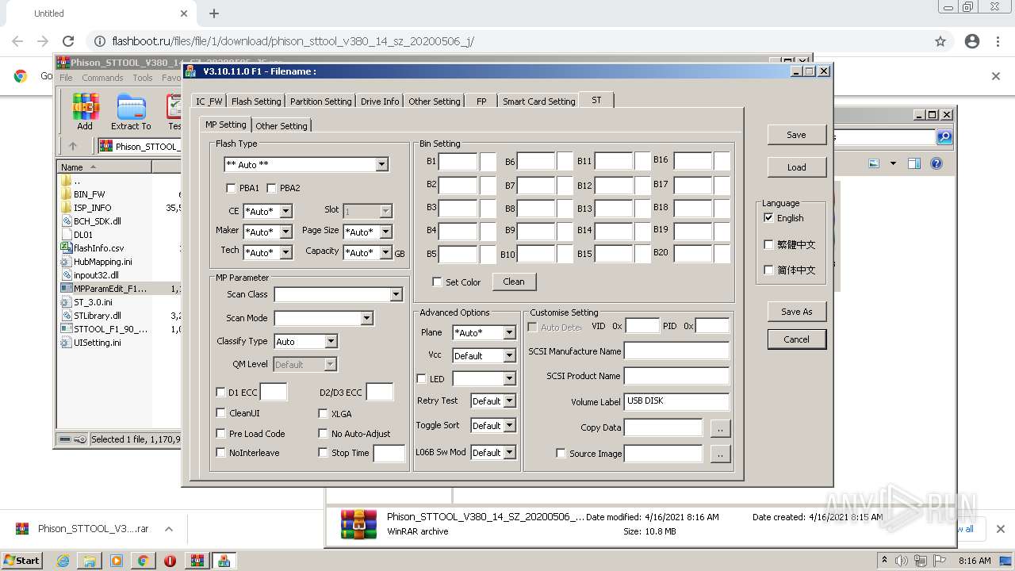Switch to the Drive Info tab
This screenshot has width=1015, height=571.
tap(380, 102)
